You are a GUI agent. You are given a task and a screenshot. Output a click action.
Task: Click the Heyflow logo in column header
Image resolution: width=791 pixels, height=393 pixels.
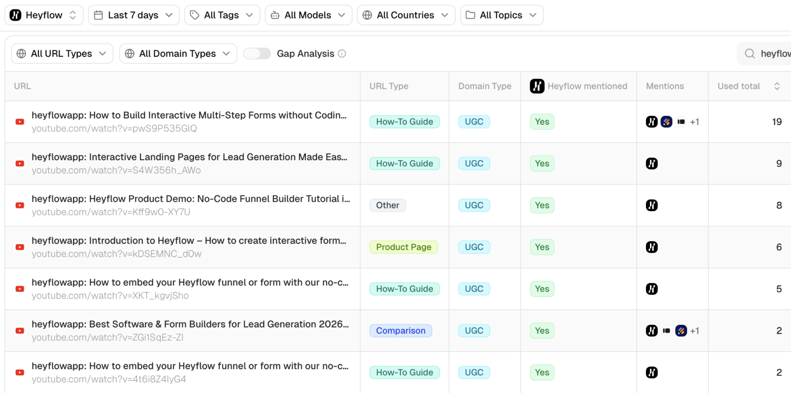(537, 86)
